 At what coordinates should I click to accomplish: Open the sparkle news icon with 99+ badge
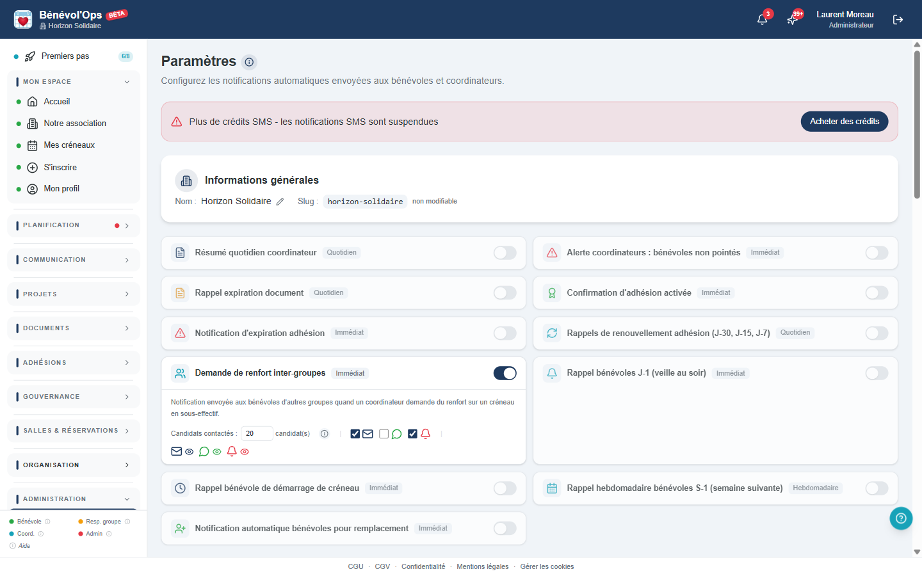pos(792,19)
